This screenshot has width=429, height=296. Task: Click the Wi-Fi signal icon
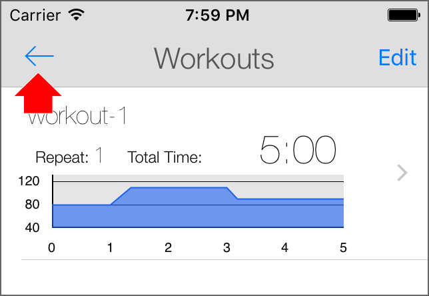(77, 15)
